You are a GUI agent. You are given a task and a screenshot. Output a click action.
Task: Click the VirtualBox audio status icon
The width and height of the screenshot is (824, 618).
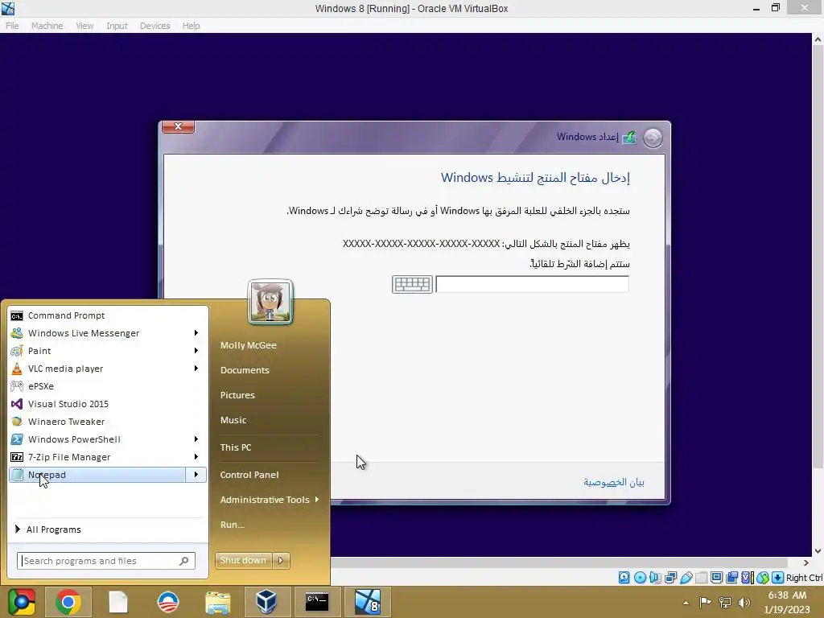pyautogui.click(x=655, y=578)
